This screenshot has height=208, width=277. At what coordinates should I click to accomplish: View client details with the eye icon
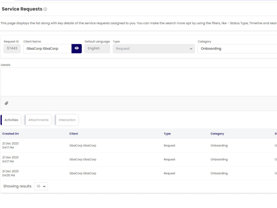[76, 49]
